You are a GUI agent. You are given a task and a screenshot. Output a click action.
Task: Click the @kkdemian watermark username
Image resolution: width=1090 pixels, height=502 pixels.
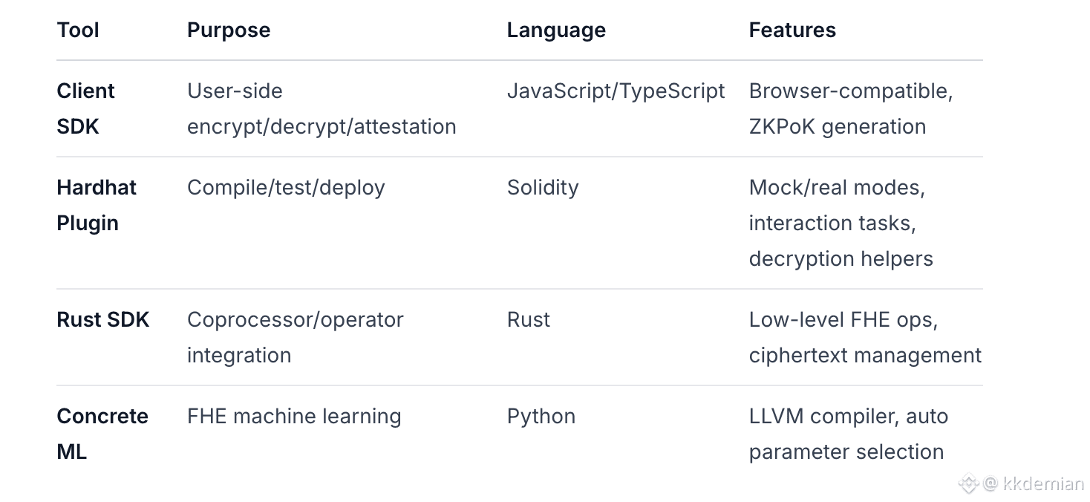pos(1033,484)
